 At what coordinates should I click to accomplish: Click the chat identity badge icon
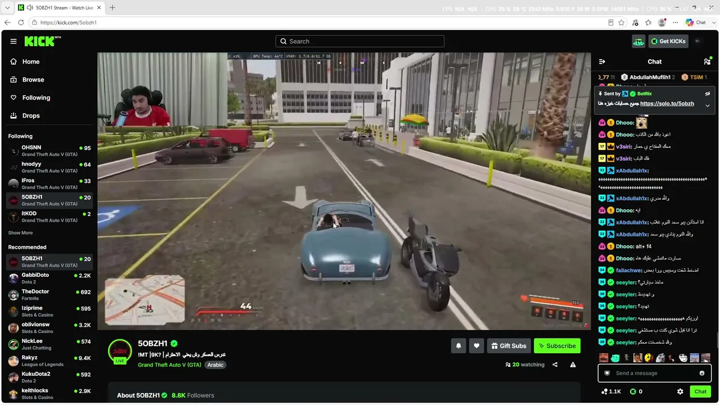click(x=607, y=373)
